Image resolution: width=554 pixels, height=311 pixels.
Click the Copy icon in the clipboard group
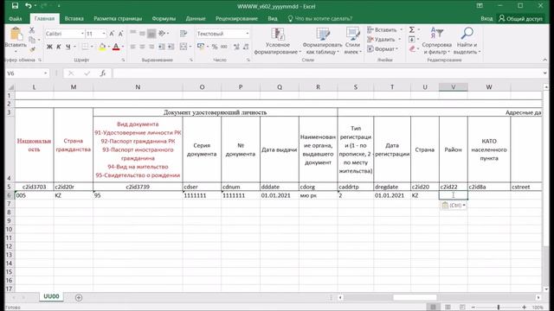point(32,40)
